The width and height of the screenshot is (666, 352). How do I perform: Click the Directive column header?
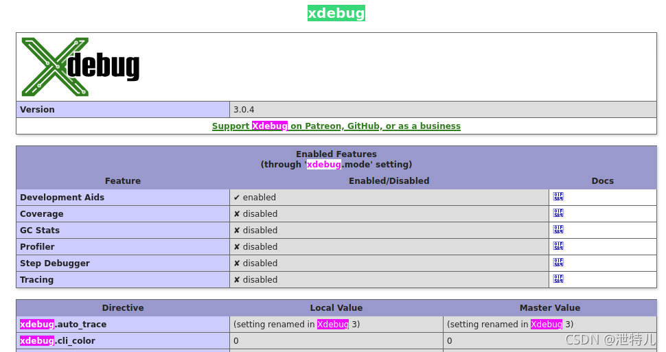point(123,308)
